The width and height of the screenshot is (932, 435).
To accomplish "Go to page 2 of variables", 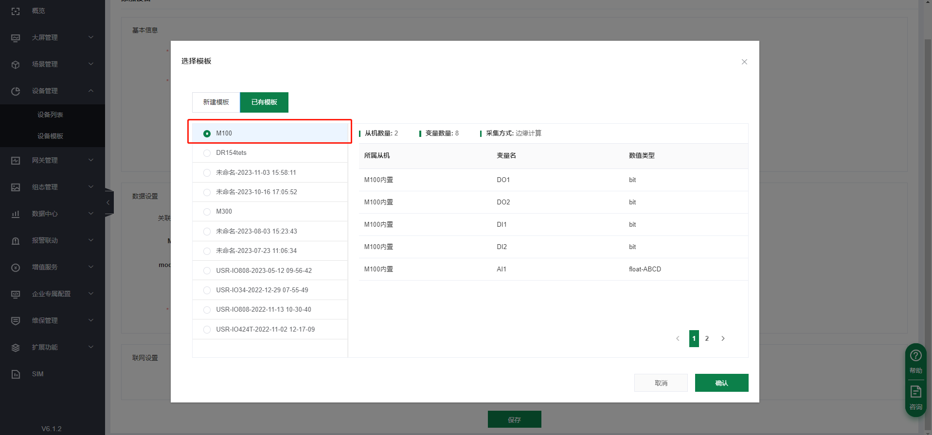I will click(x=707, y=338).
